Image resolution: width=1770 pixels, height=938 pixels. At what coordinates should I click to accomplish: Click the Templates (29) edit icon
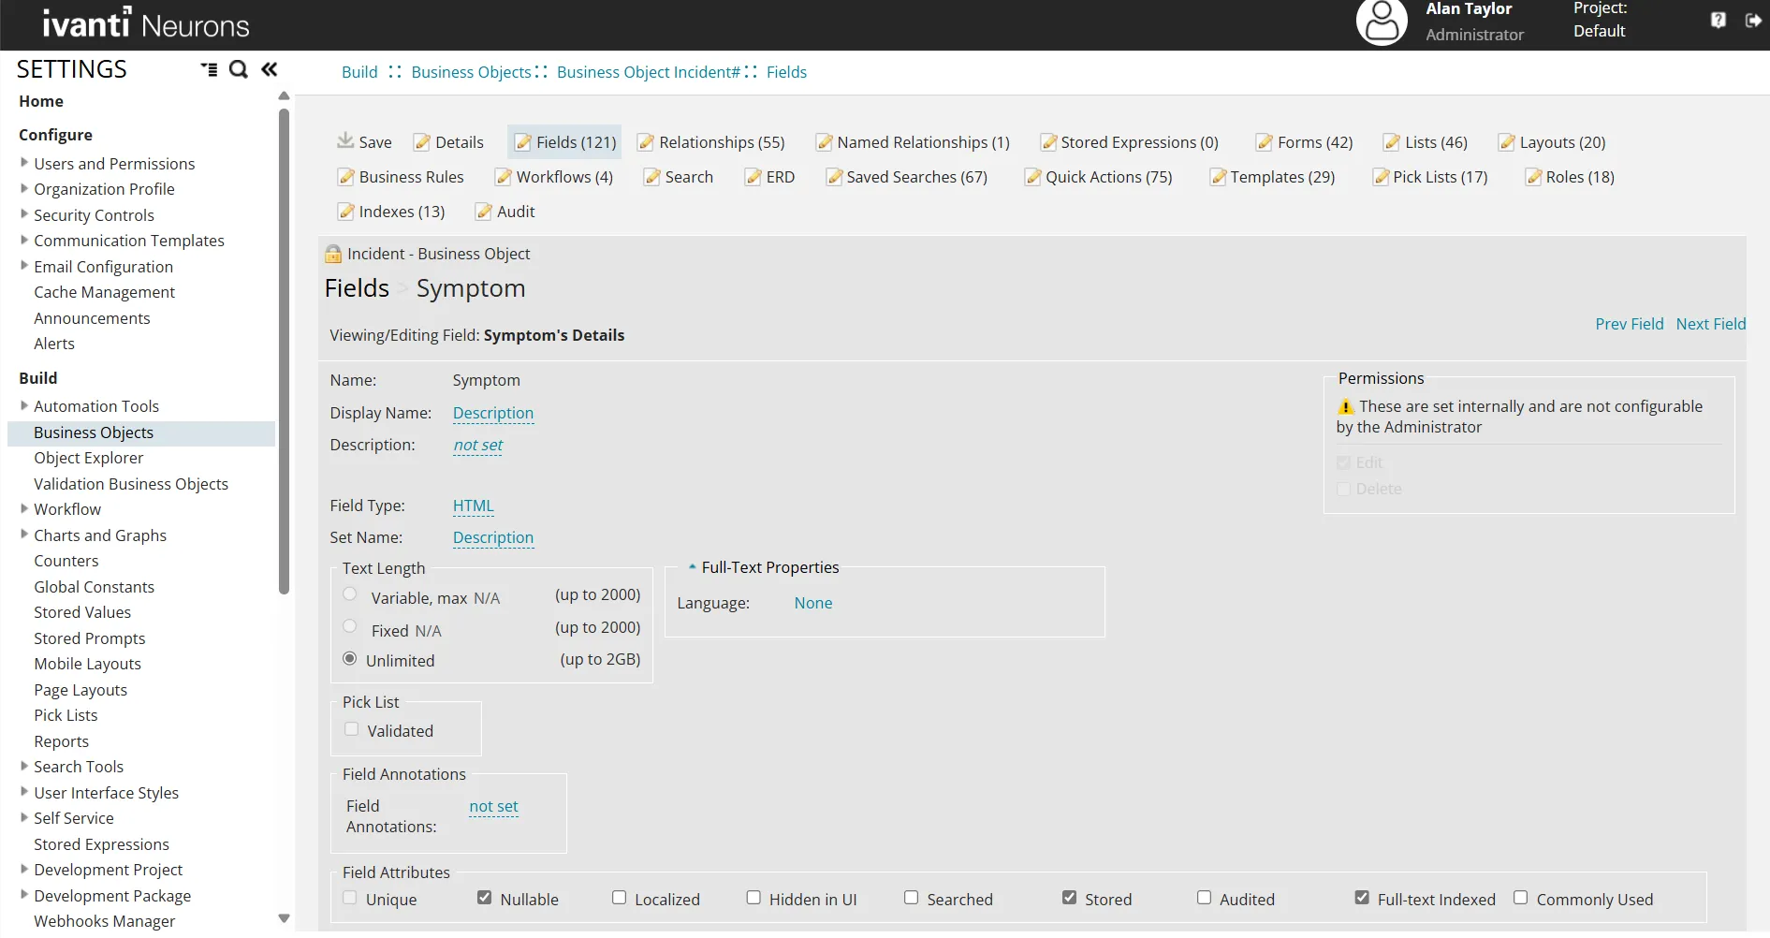click(1218, 177)
